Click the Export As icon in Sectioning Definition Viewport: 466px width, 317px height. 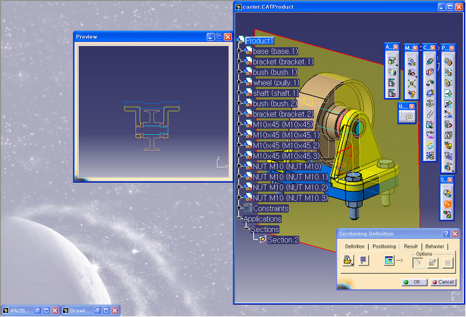point(348,260)
